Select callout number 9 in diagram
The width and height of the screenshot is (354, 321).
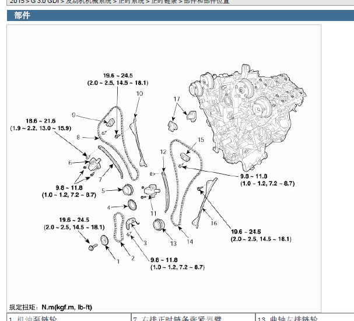(x=74, y=114)
